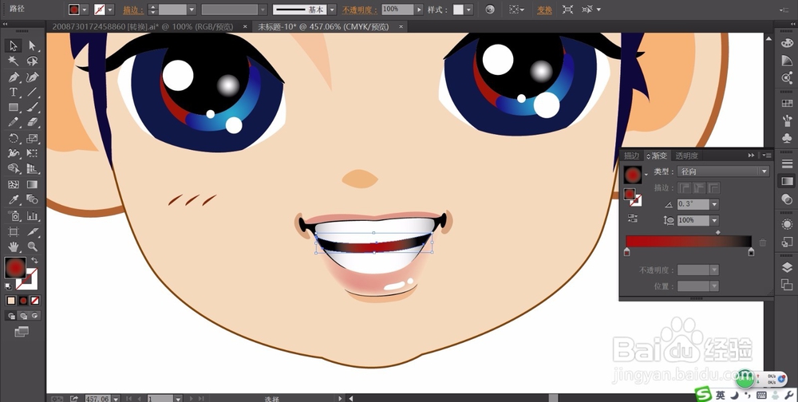Select the Mesh tool
Screen dimensions: 798x402
click(x=14, y=184)
